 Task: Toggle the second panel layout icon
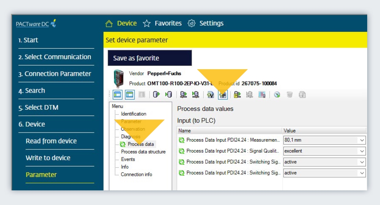130,95
